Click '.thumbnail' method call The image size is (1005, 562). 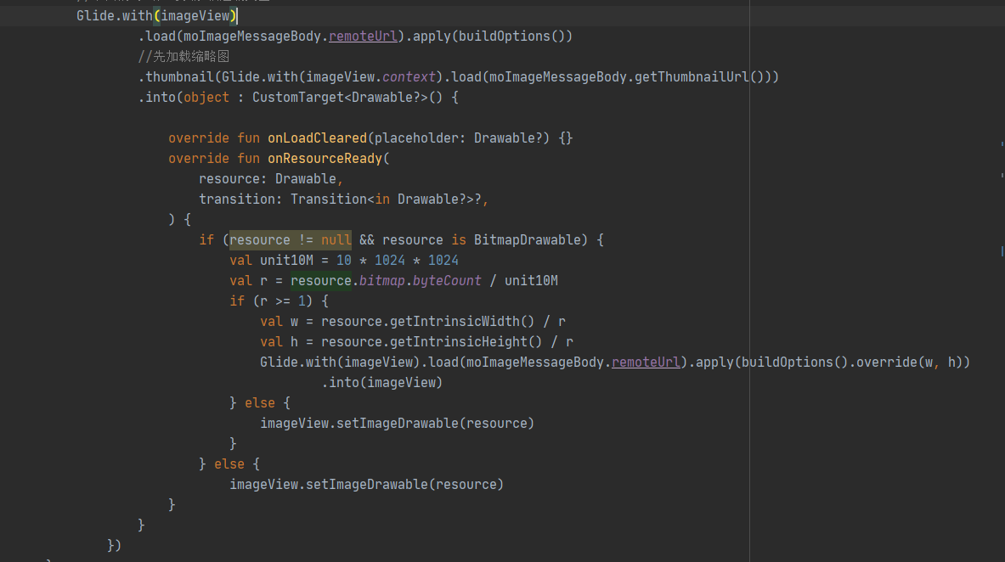pos(176,77)
